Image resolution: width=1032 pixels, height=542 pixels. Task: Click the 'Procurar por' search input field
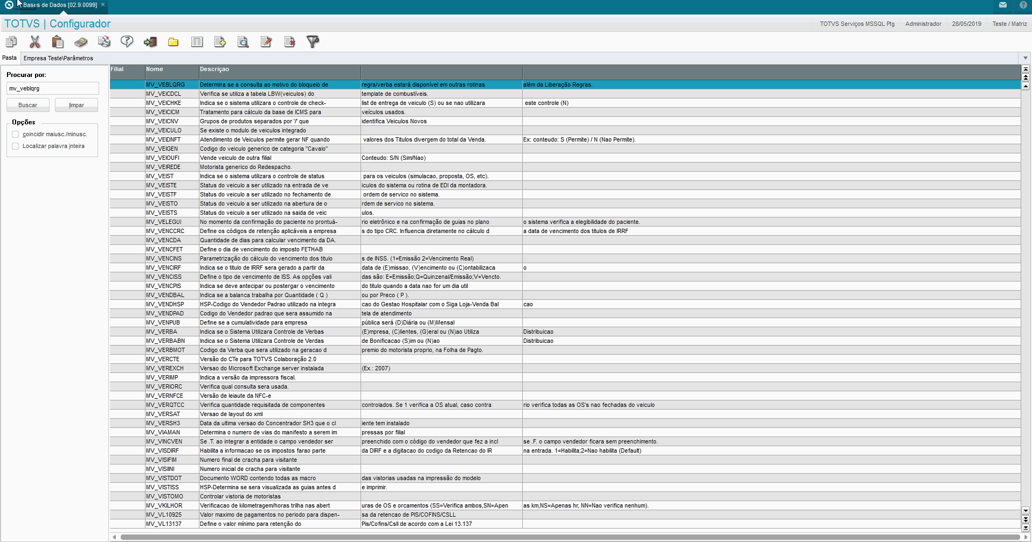[x=53, y=88]
